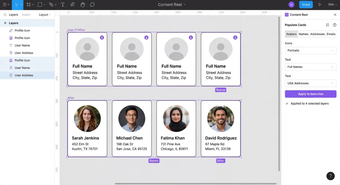This screenshot has height=185, width=340.
Task: Activate the Hand tool
Action: tap(82, 5)
